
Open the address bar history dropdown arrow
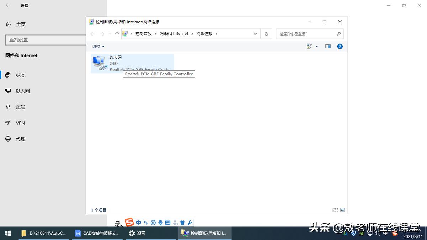(x=255, y=33)
